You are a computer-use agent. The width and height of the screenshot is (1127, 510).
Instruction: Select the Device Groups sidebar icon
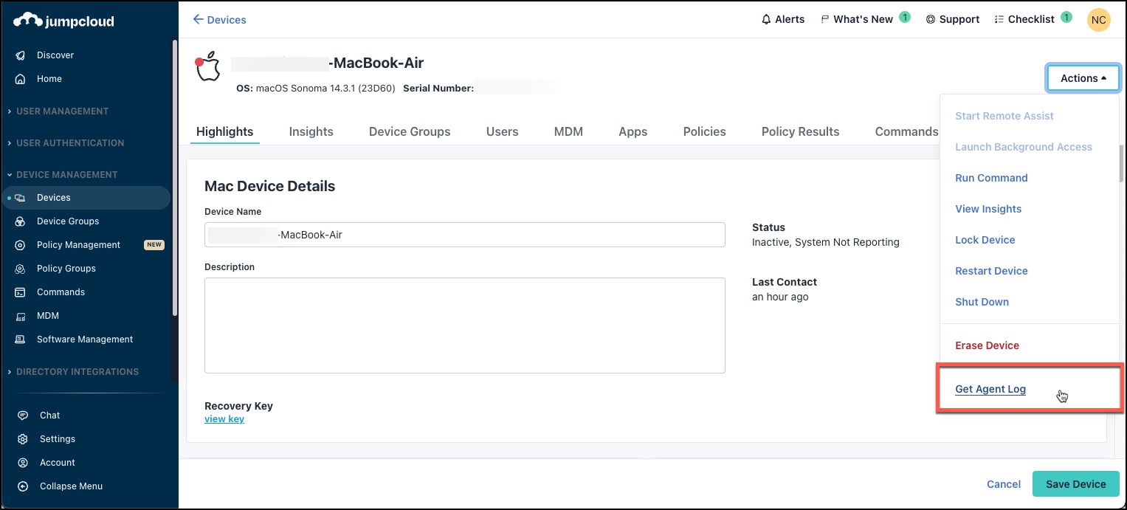(21, 221)
